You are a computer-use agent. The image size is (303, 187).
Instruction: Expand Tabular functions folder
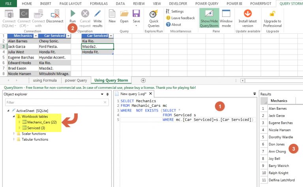click(14, 139)
